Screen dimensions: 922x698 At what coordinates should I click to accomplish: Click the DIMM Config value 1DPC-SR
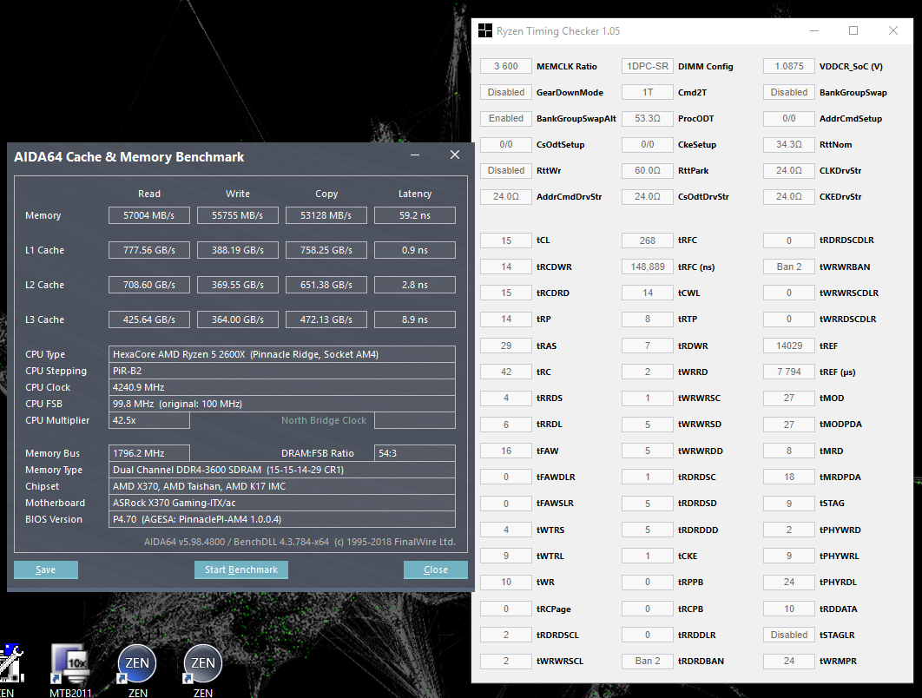pos(648,66)
